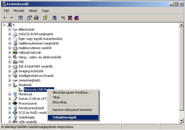Expand the Hálózati kártyák node
The image size is (185, 130).
[x=10, y=53]
